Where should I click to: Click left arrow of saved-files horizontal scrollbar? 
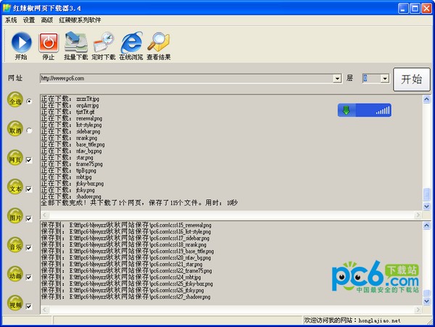click(x=45, y=310)
